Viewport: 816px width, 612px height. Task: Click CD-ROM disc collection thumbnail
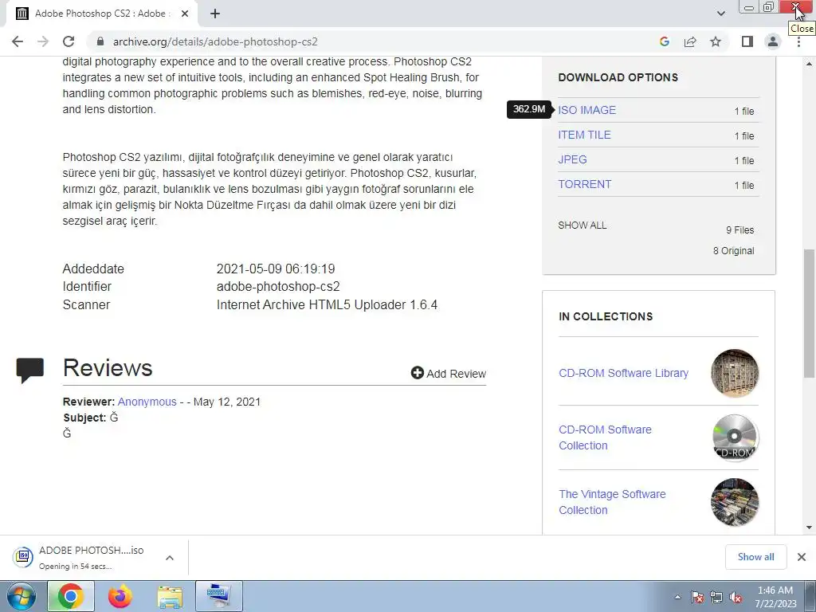[735, 437]
